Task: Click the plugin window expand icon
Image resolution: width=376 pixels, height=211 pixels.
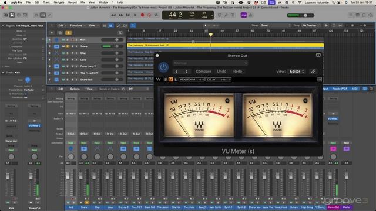Action: (318, 55)
